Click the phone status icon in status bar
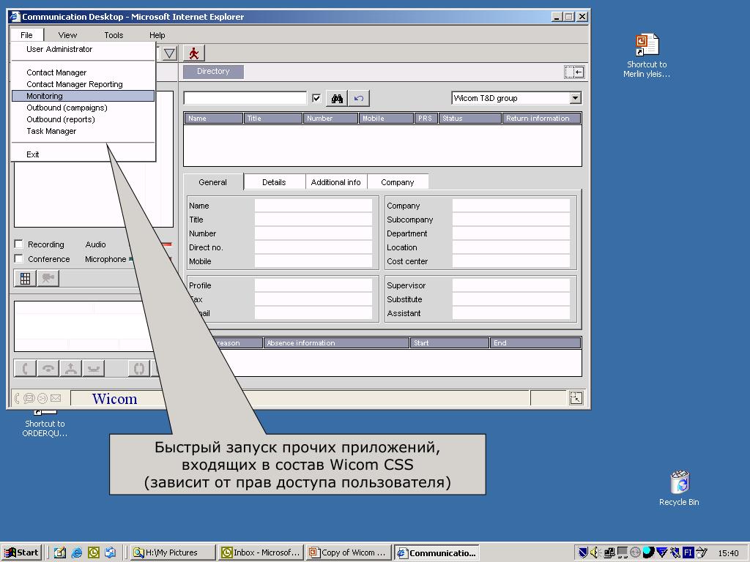This screenshot has height=562, width=750. [x=18, y=398]
